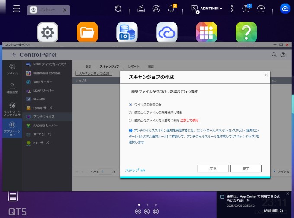Switch to the Overview (概要) tab

(88, 66)
